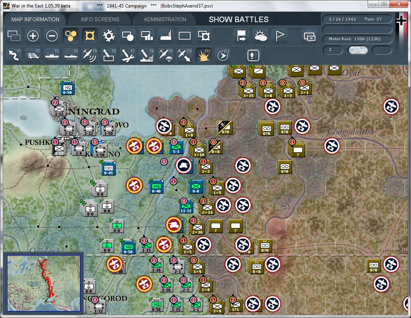Click the snow weather indicator pill
The height and width of the screenshot is (318, 411).
coord(358,50)
